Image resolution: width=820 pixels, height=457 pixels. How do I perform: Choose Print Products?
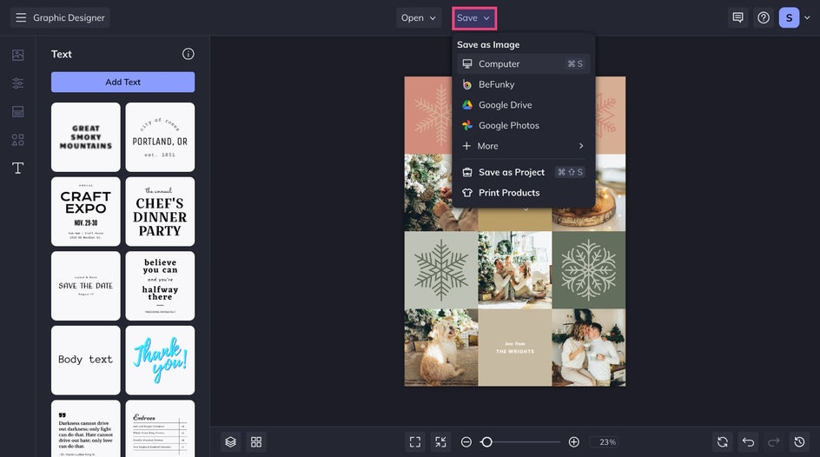click(524, 192)
